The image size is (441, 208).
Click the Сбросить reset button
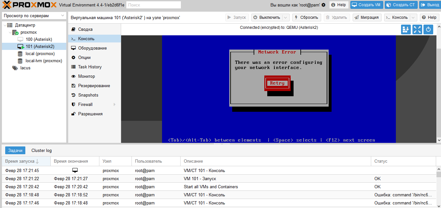click(x=307, y=17)
